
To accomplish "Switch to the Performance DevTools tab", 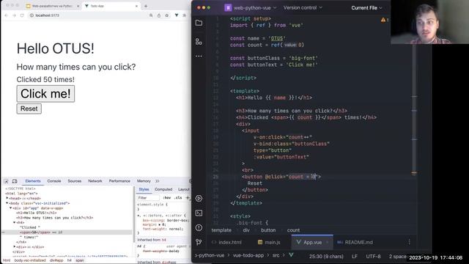I will coord(119,181).
